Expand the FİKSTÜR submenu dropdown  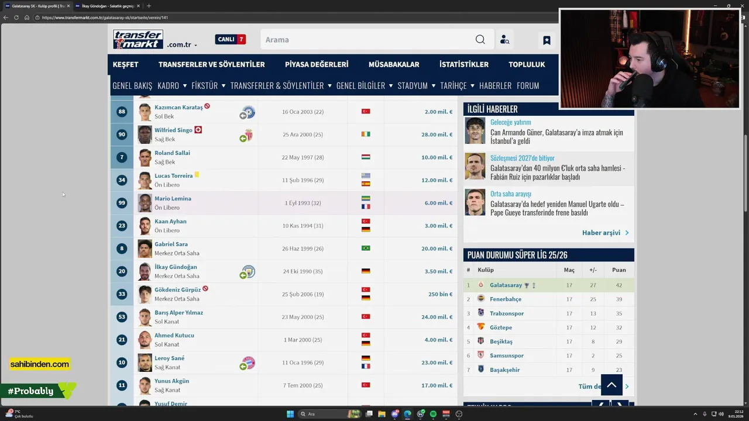208,85
